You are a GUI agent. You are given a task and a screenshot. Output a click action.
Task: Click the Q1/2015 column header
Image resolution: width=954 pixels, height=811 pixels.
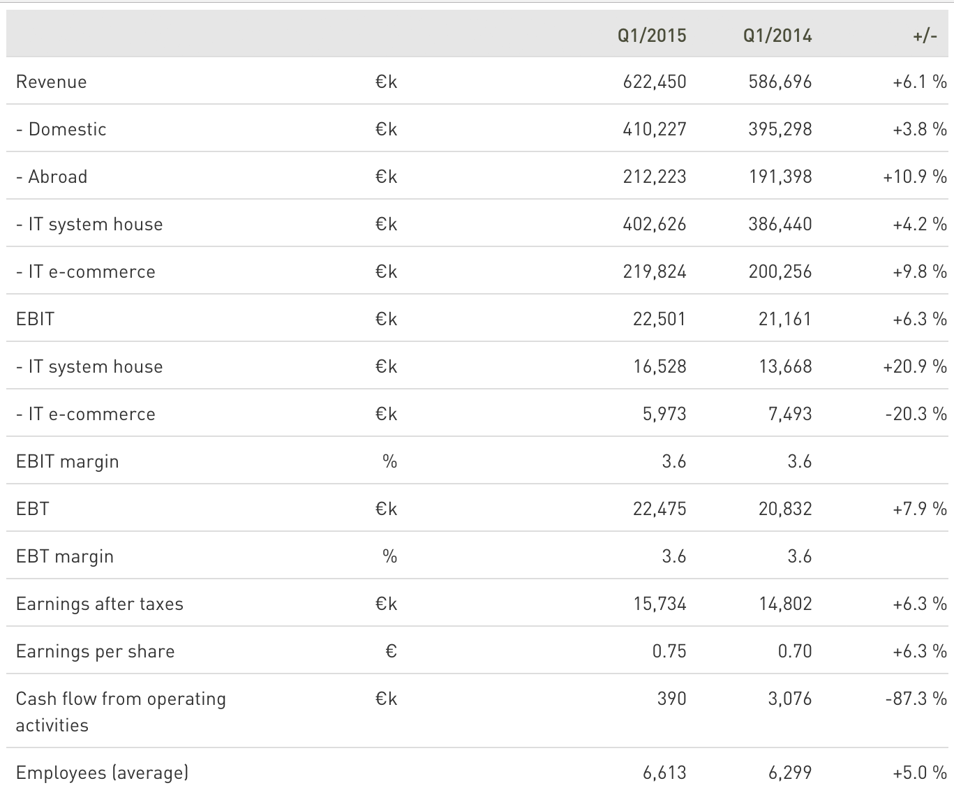[x=651, y=36]
